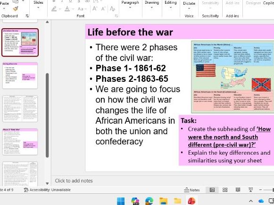274x205 pixels.
Task: Click the 'Explain the key differences' bullet
Action: click(229, 157)
